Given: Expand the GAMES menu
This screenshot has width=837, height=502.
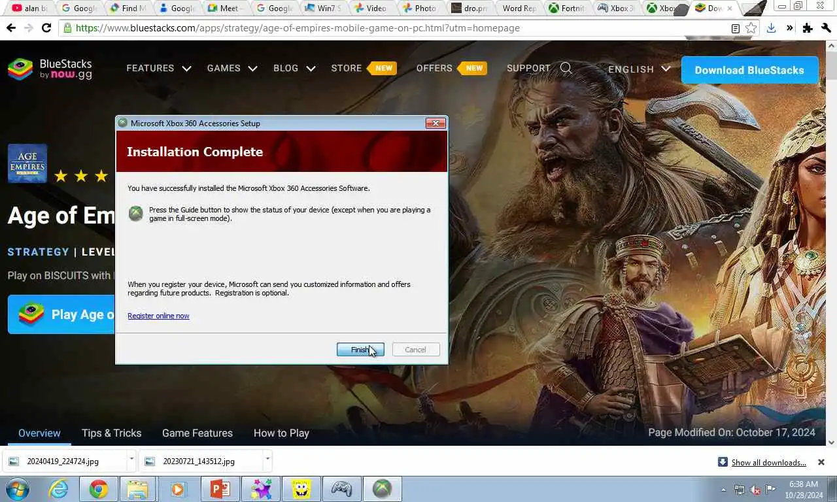Looking at the screenshot, I should [x=231, y=68].
